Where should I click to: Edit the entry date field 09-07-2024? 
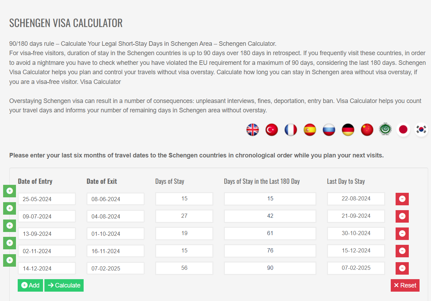[47, 216]
